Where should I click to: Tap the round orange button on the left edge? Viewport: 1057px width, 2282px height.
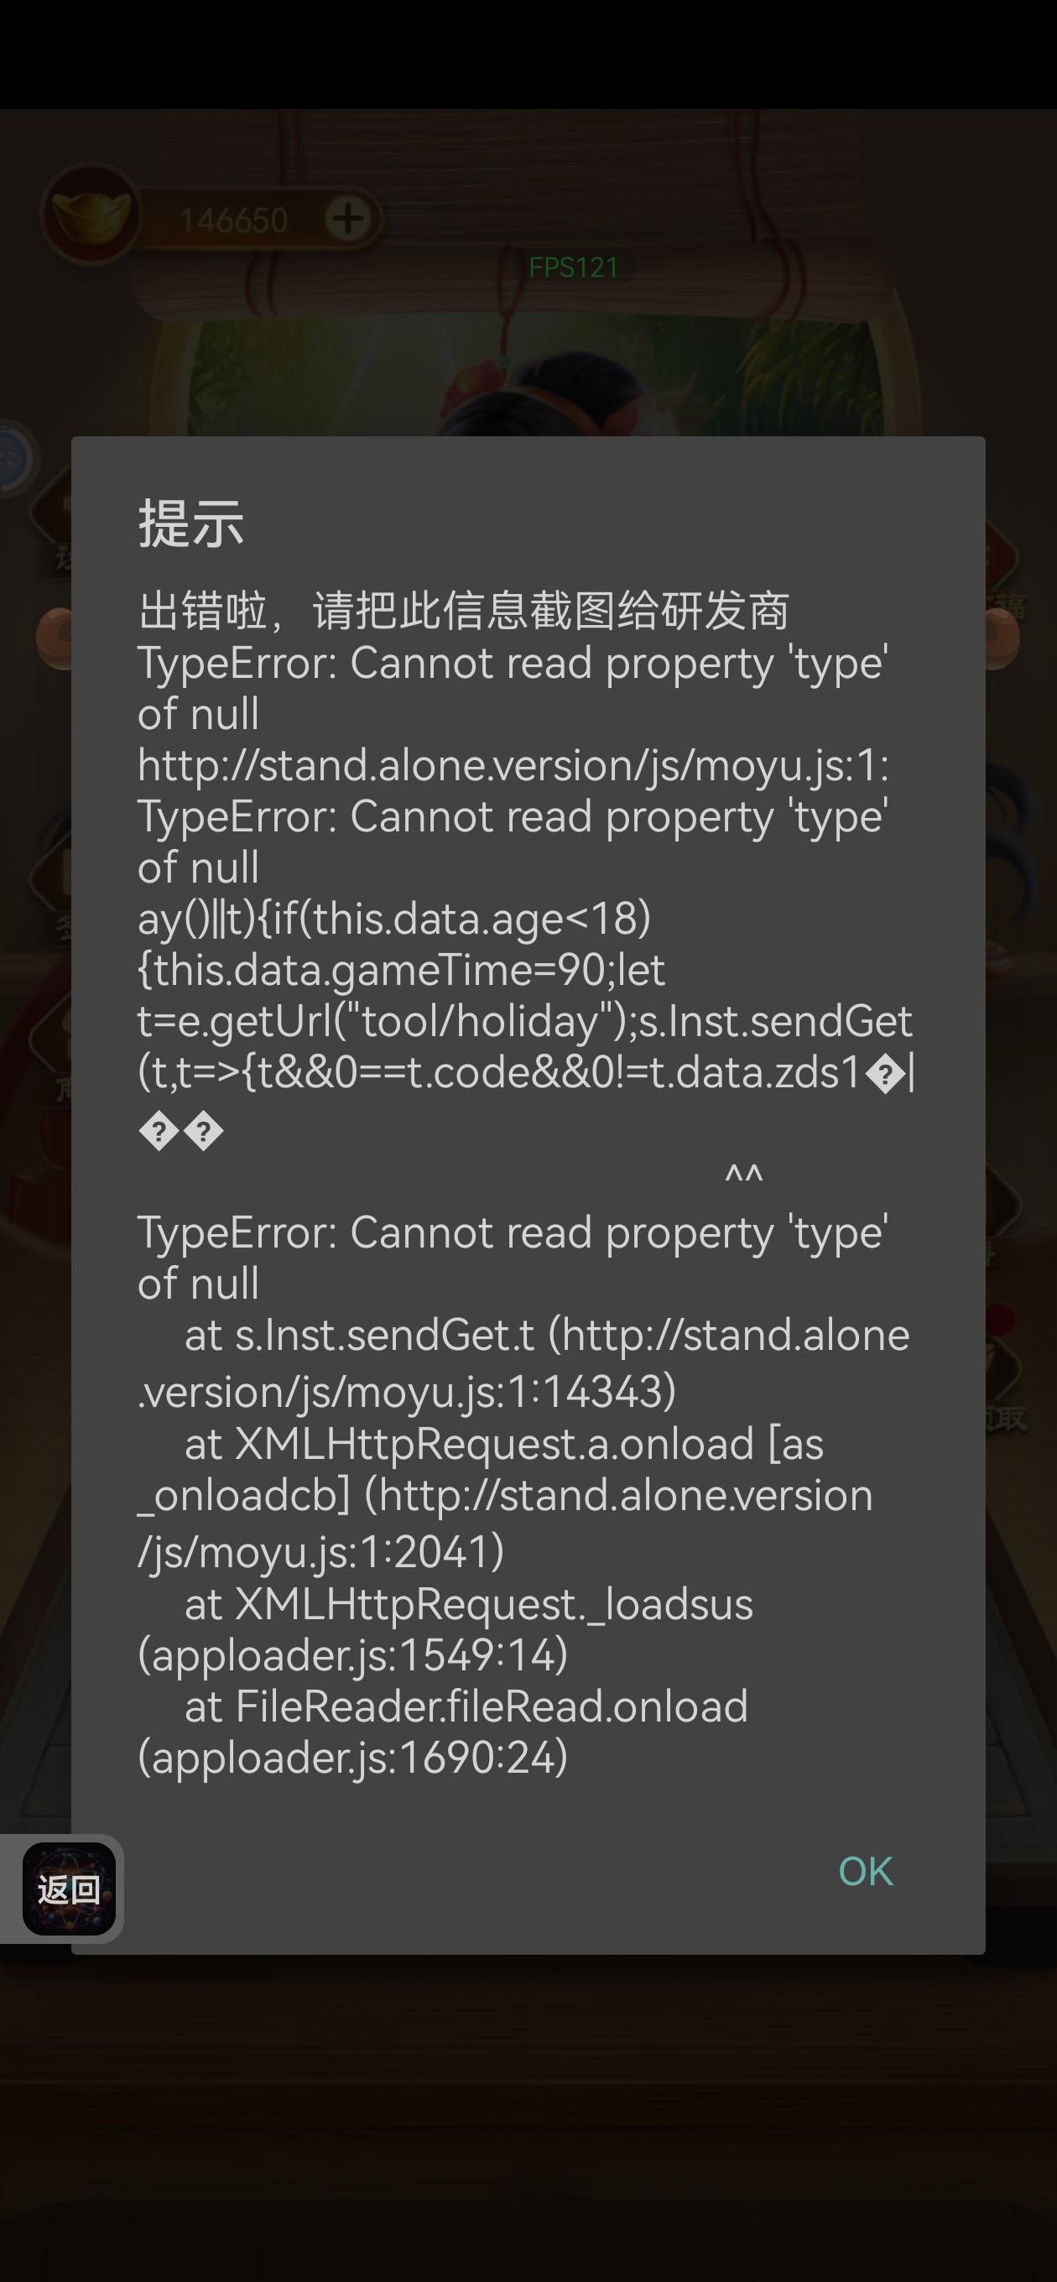click(53, 638)
